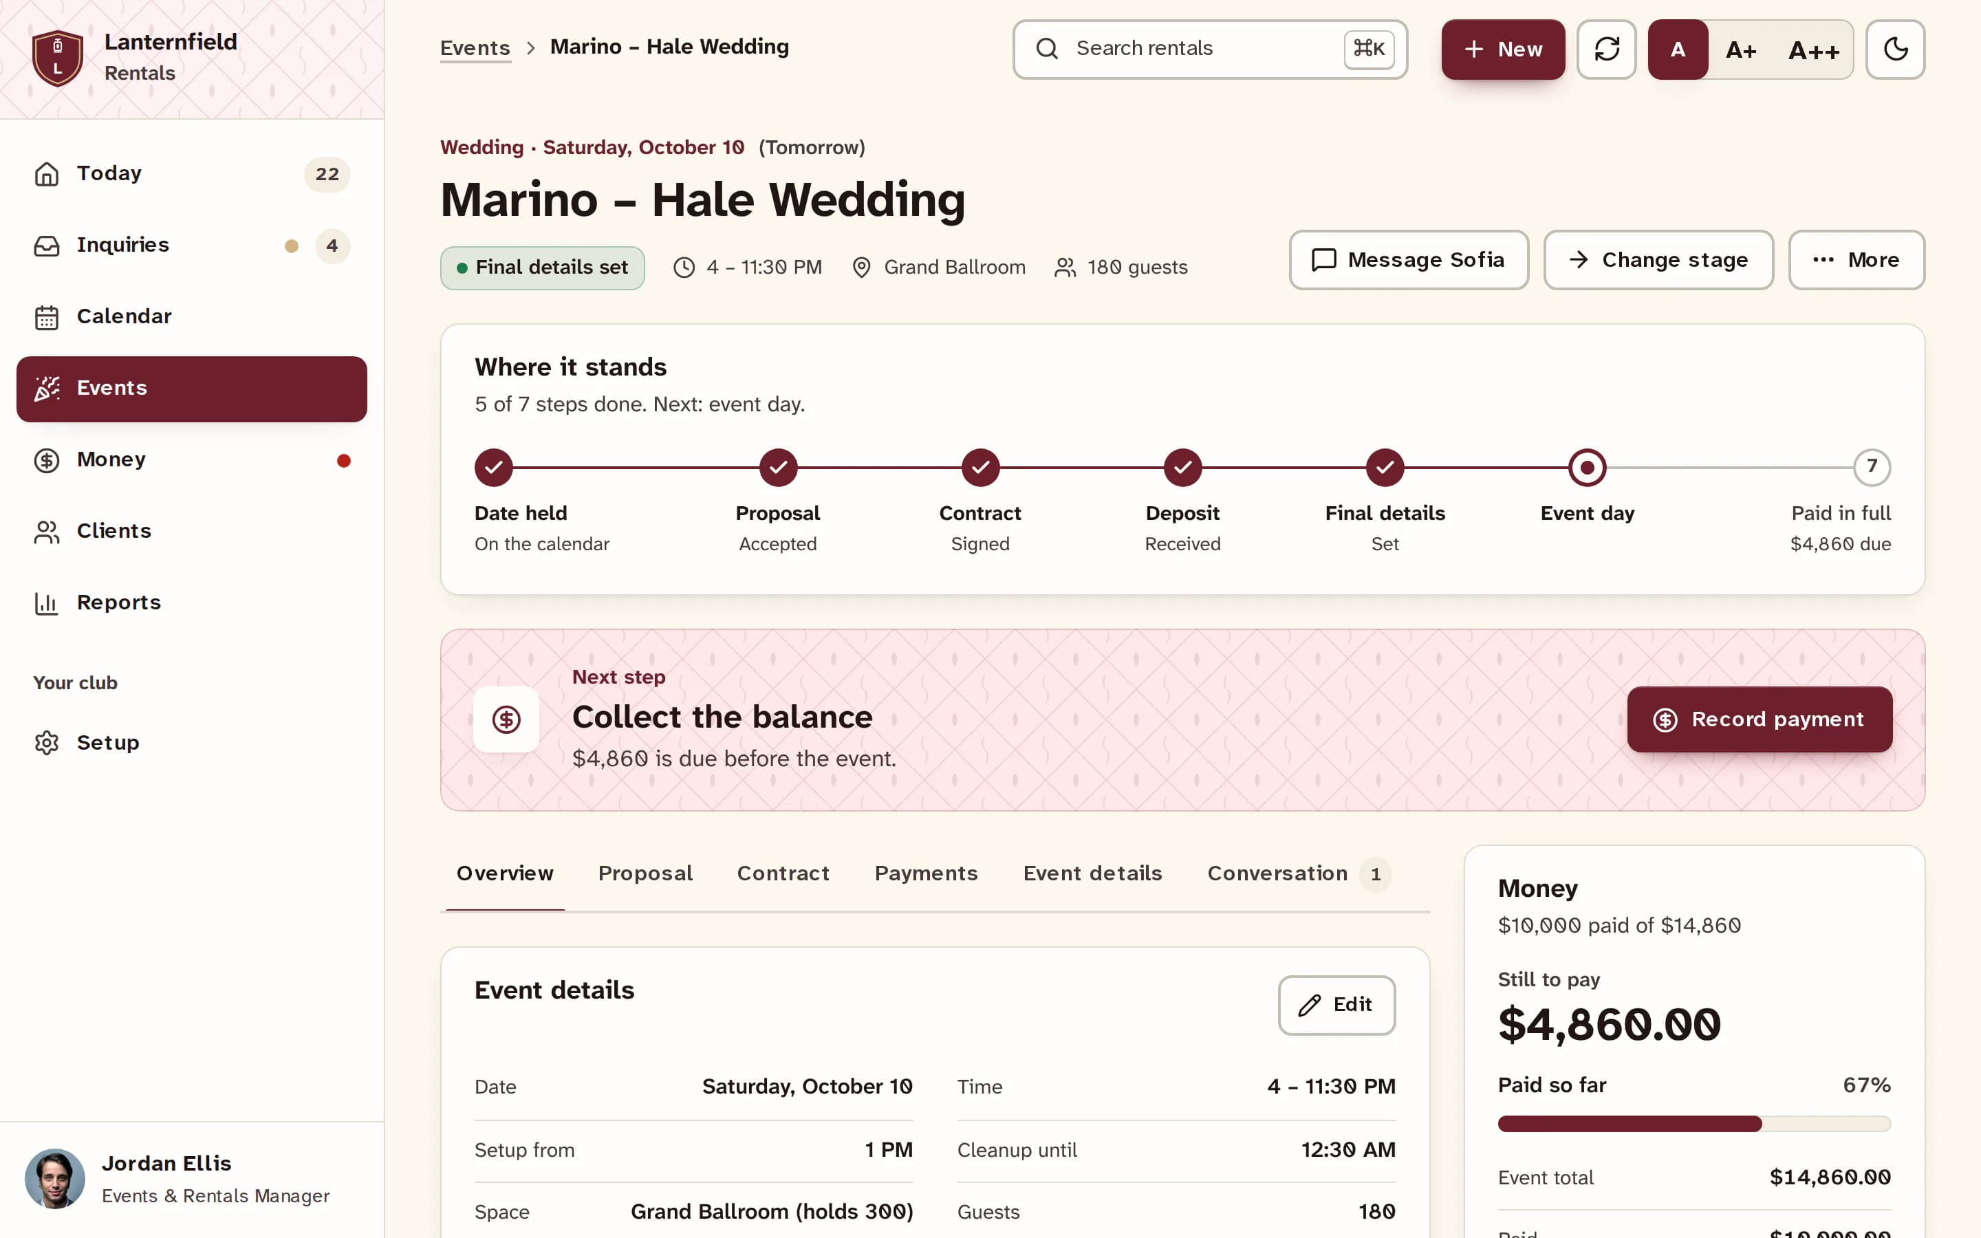
Task: Click the Date held step checkmark
Action: [494, 468]
